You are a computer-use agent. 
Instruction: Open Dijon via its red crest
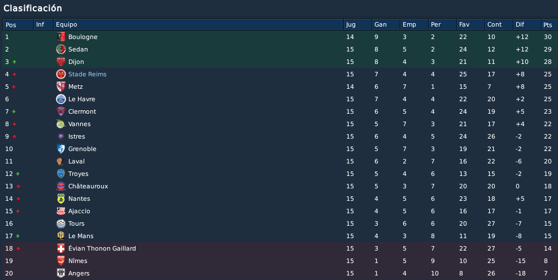point(61,62)
